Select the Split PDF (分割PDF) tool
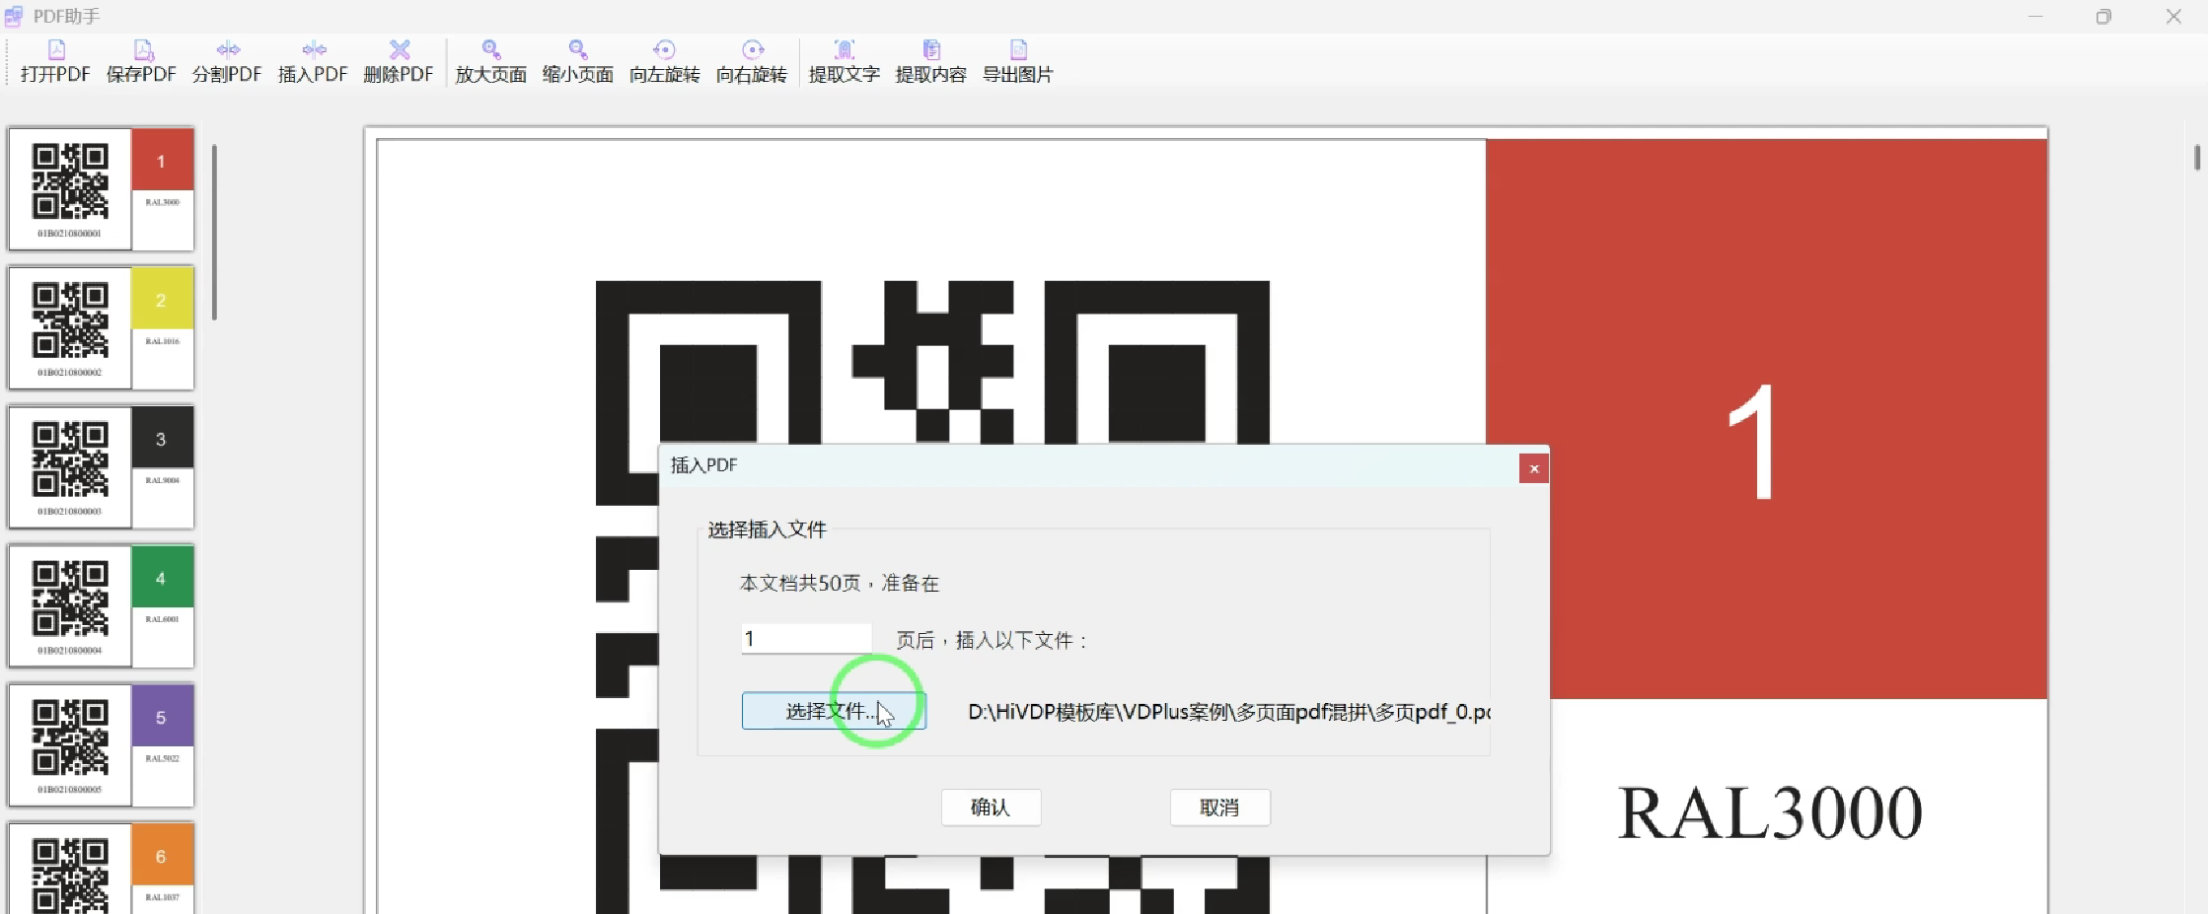 click(227, 61)
